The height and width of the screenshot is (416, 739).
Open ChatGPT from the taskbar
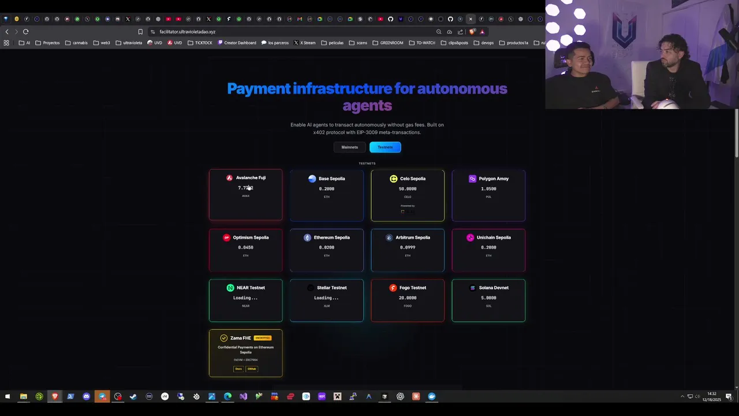point(400,396)
